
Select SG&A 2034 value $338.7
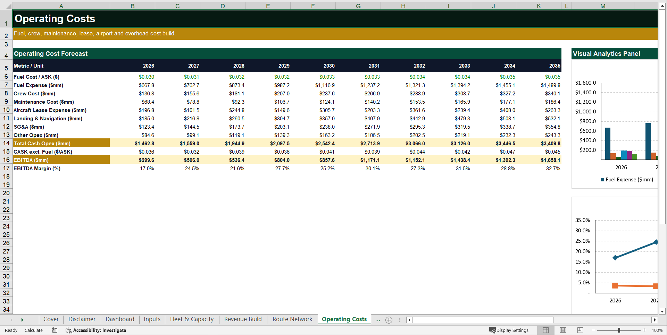[x=494, y=127]
